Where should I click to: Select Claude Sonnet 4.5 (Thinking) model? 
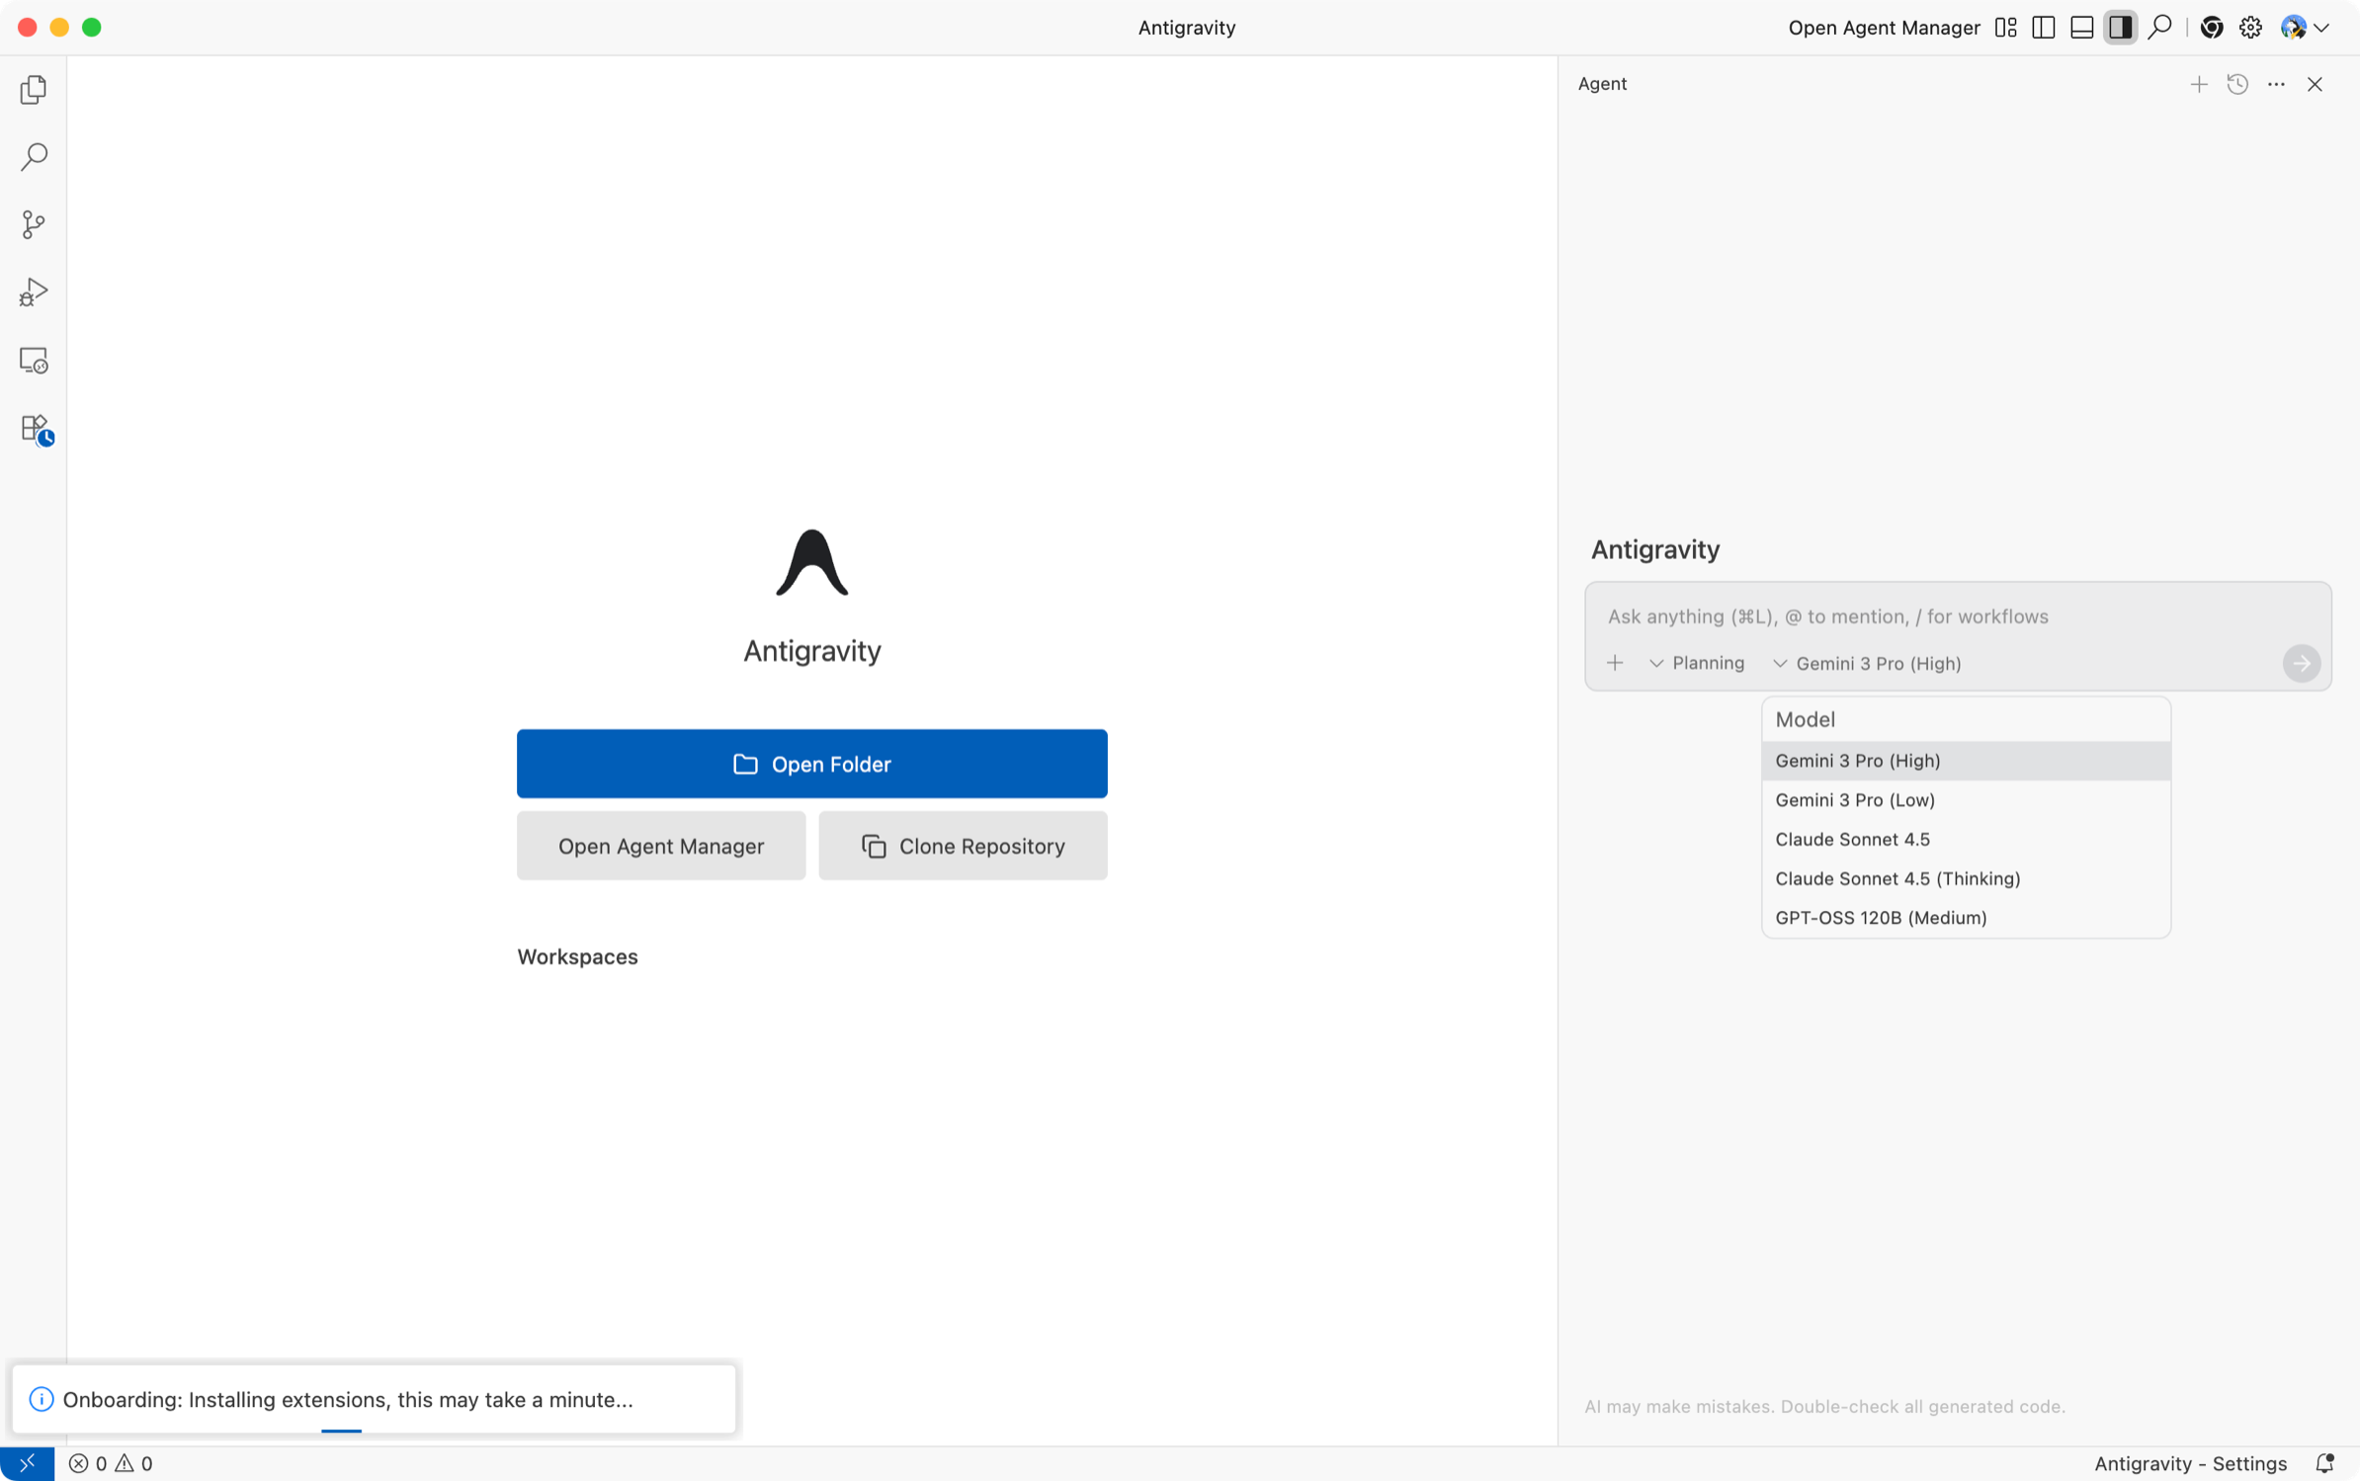[x=1896, y=878]
